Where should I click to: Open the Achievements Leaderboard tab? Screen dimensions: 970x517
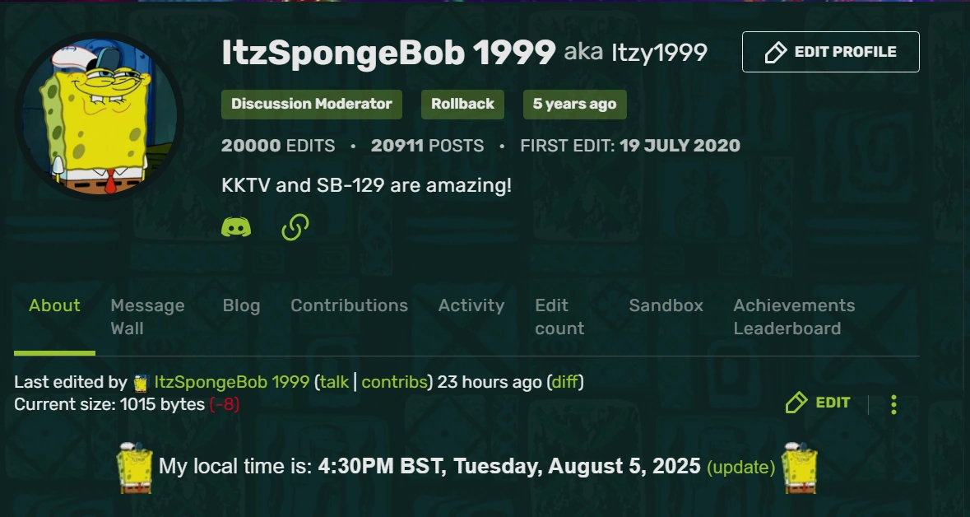click(x=793, y=316)
